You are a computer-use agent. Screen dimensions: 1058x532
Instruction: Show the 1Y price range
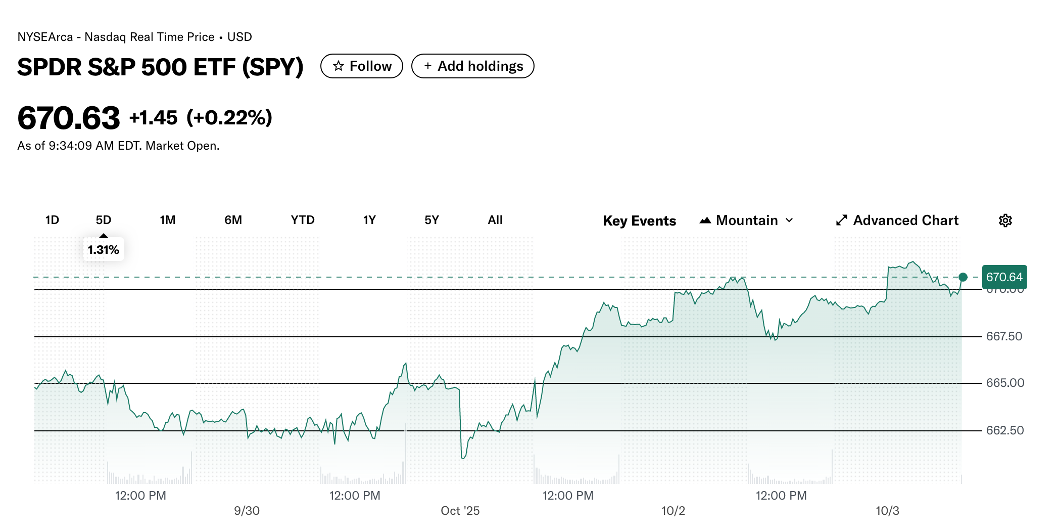369,220
